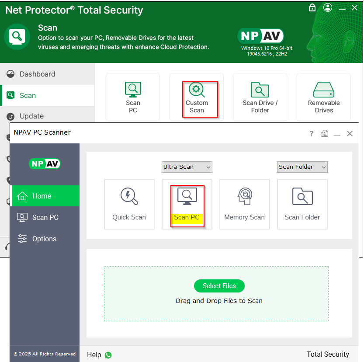Open the Scan PC tile in main window
Image resolution: width=364 pixels, height=362 pixels.
pos(133,97)
